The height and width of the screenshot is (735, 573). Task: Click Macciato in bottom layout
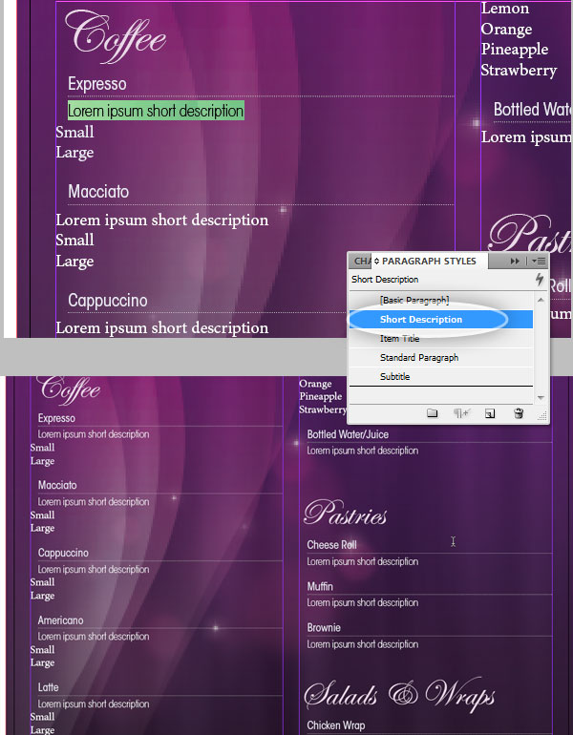pos(57,485)
